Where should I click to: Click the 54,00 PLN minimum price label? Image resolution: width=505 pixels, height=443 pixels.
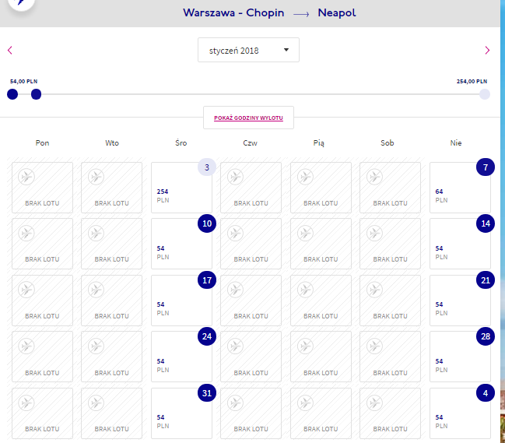[23, 81]
